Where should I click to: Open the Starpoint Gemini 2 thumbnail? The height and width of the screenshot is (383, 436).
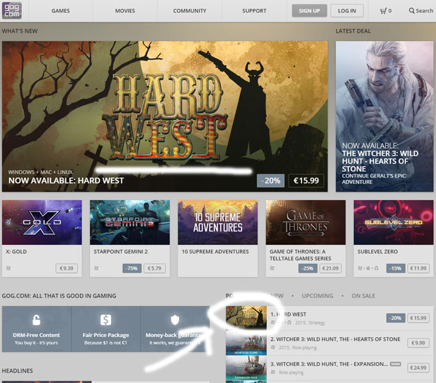click(130, 222)
